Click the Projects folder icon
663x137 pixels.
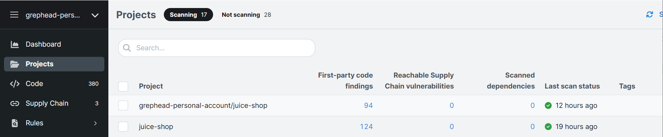(x=15, y=64)
